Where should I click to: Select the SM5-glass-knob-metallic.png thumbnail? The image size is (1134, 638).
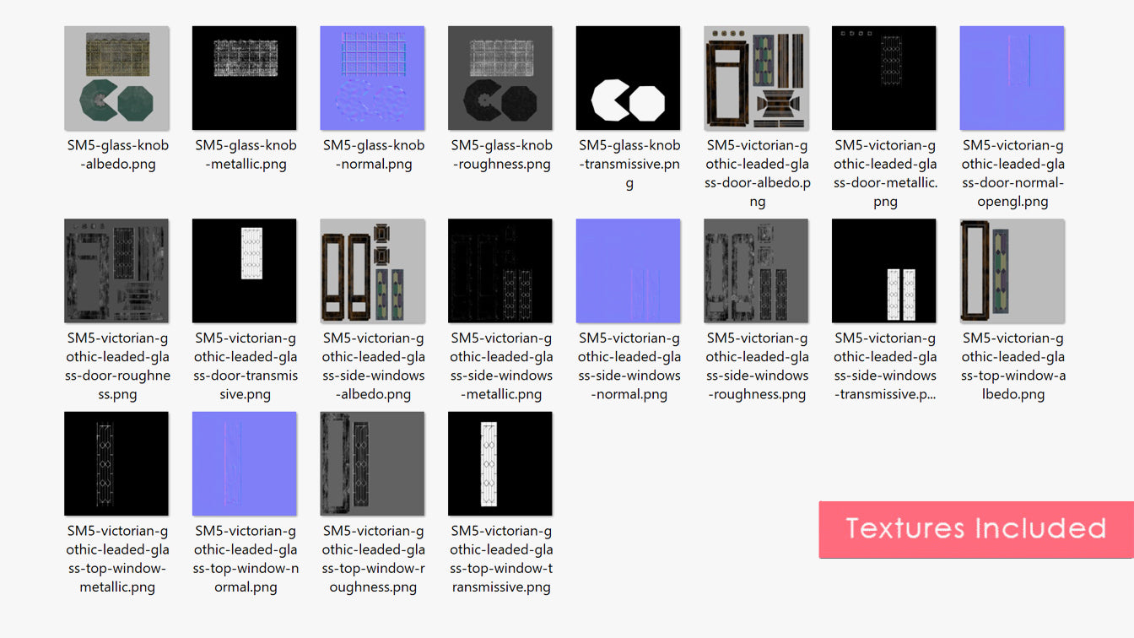(x=245, y=78)
